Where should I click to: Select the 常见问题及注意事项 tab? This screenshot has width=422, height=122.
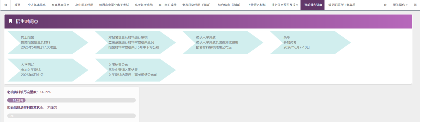pos(341,5)
